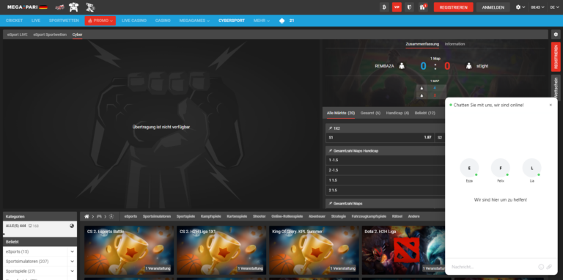The width and height of the screenshot is (563, 280).
Task: Open the gift bonuses icon
Action: coord(423,7)
